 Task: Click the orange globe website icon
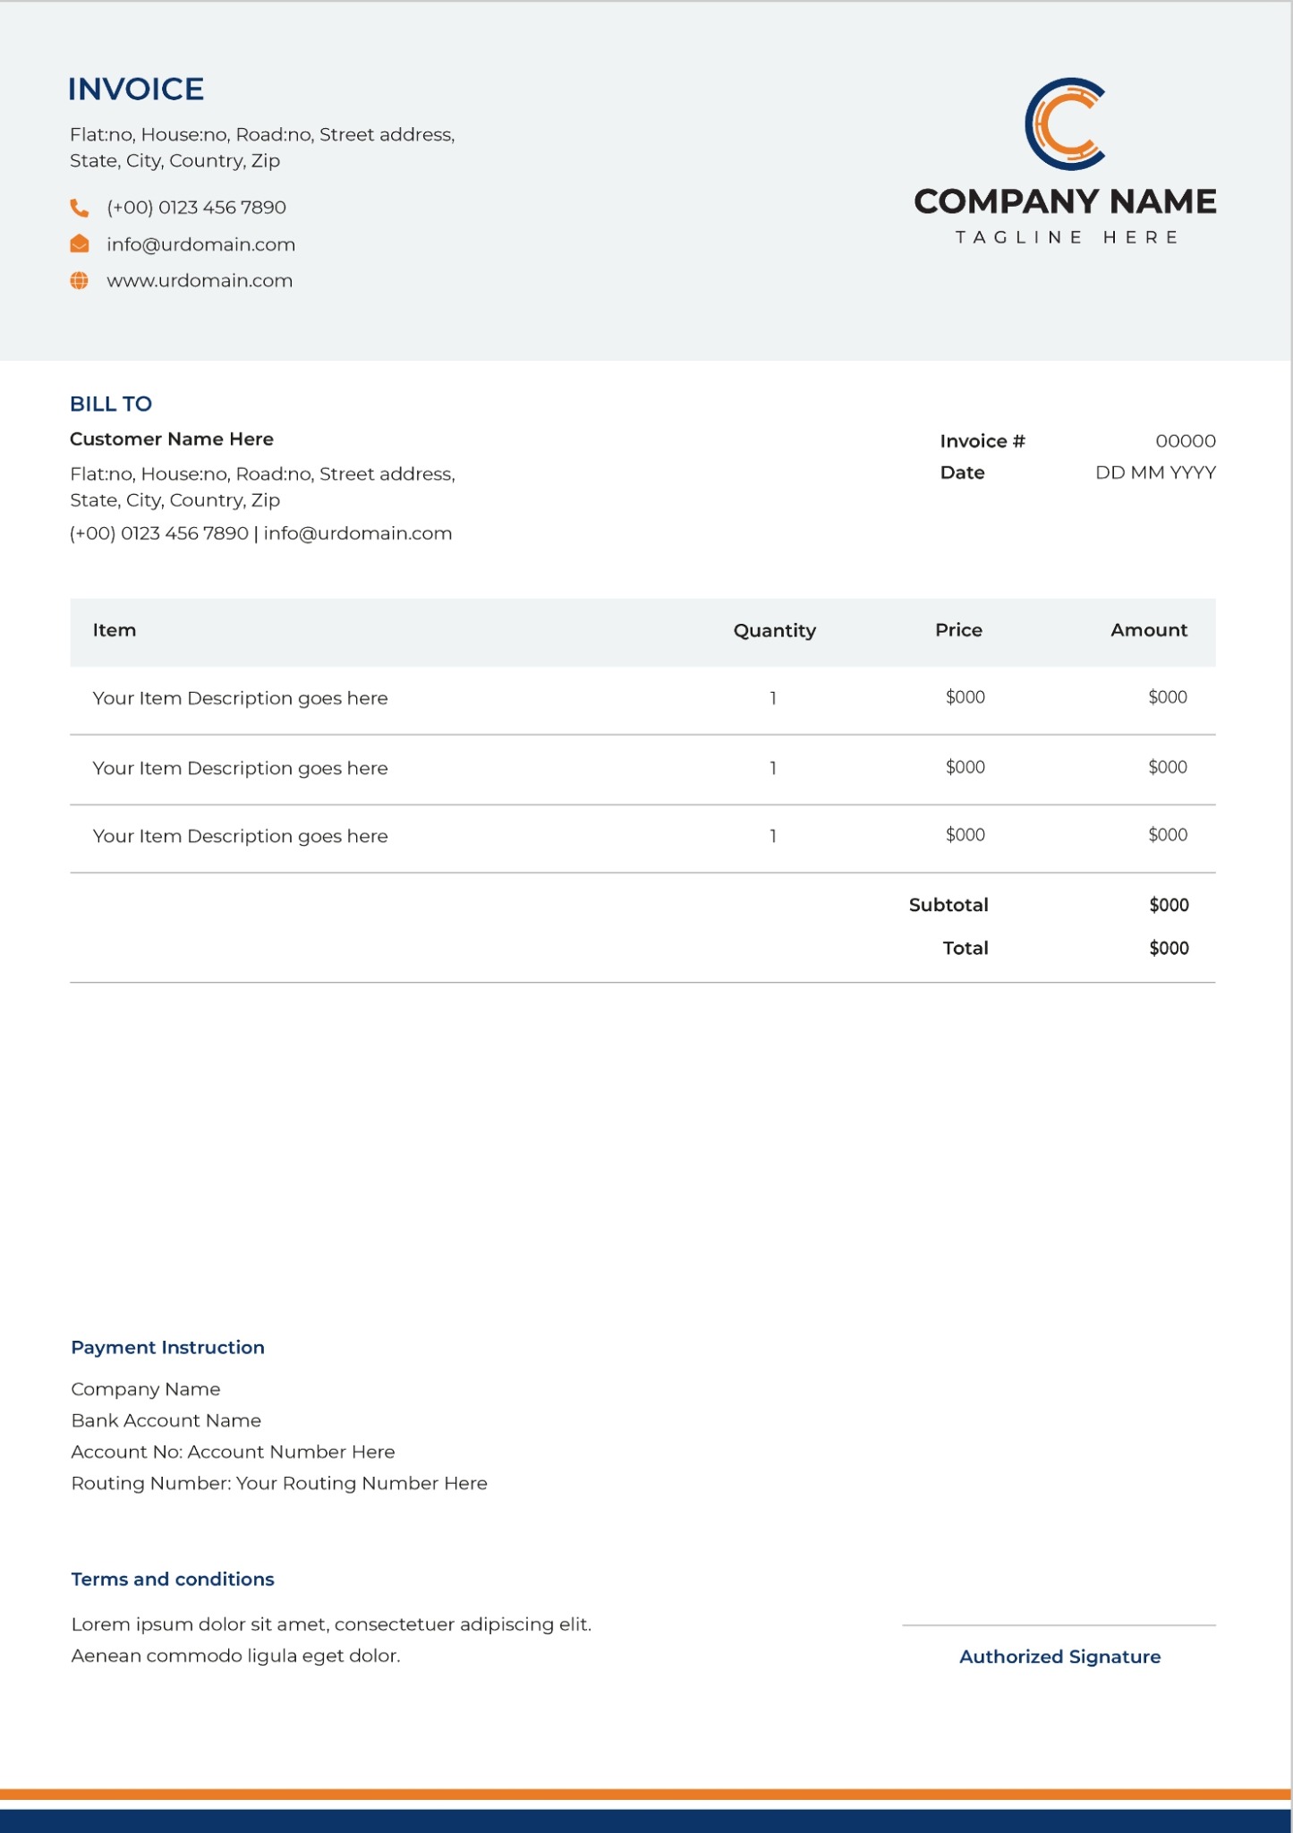point(80,280)
